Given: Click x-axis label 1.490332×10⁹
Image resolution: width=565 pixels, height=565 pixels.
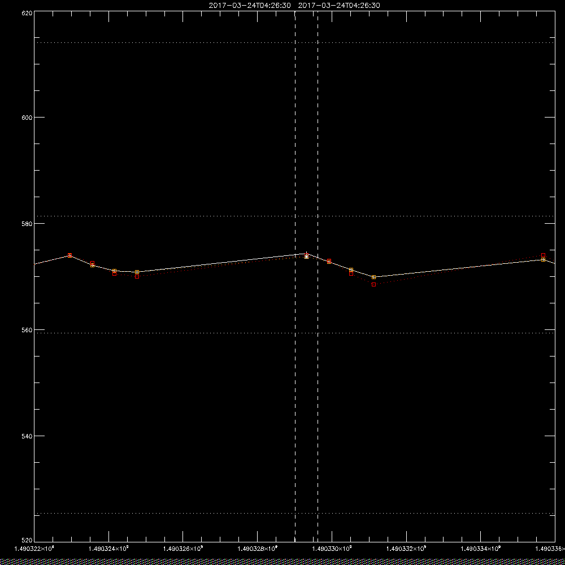Looking at the screenshot, I should tap(406, 549).
